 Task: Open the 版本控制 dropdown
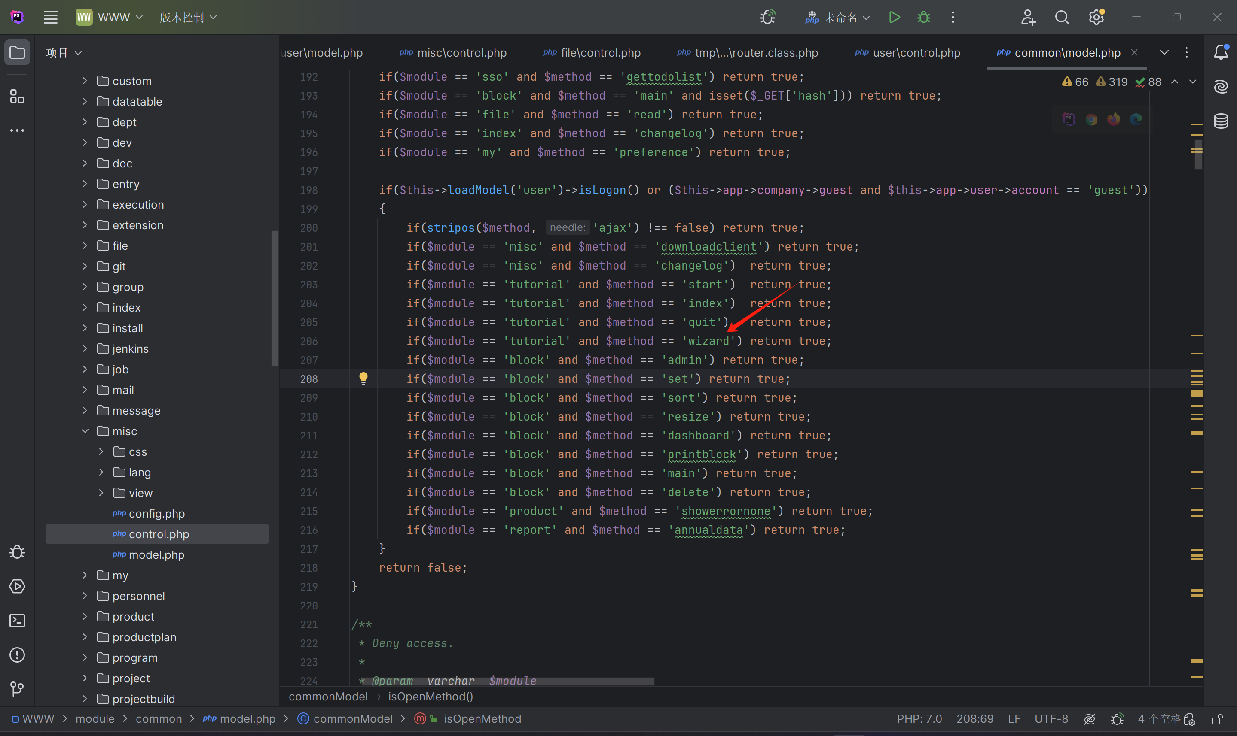point(188,17)
